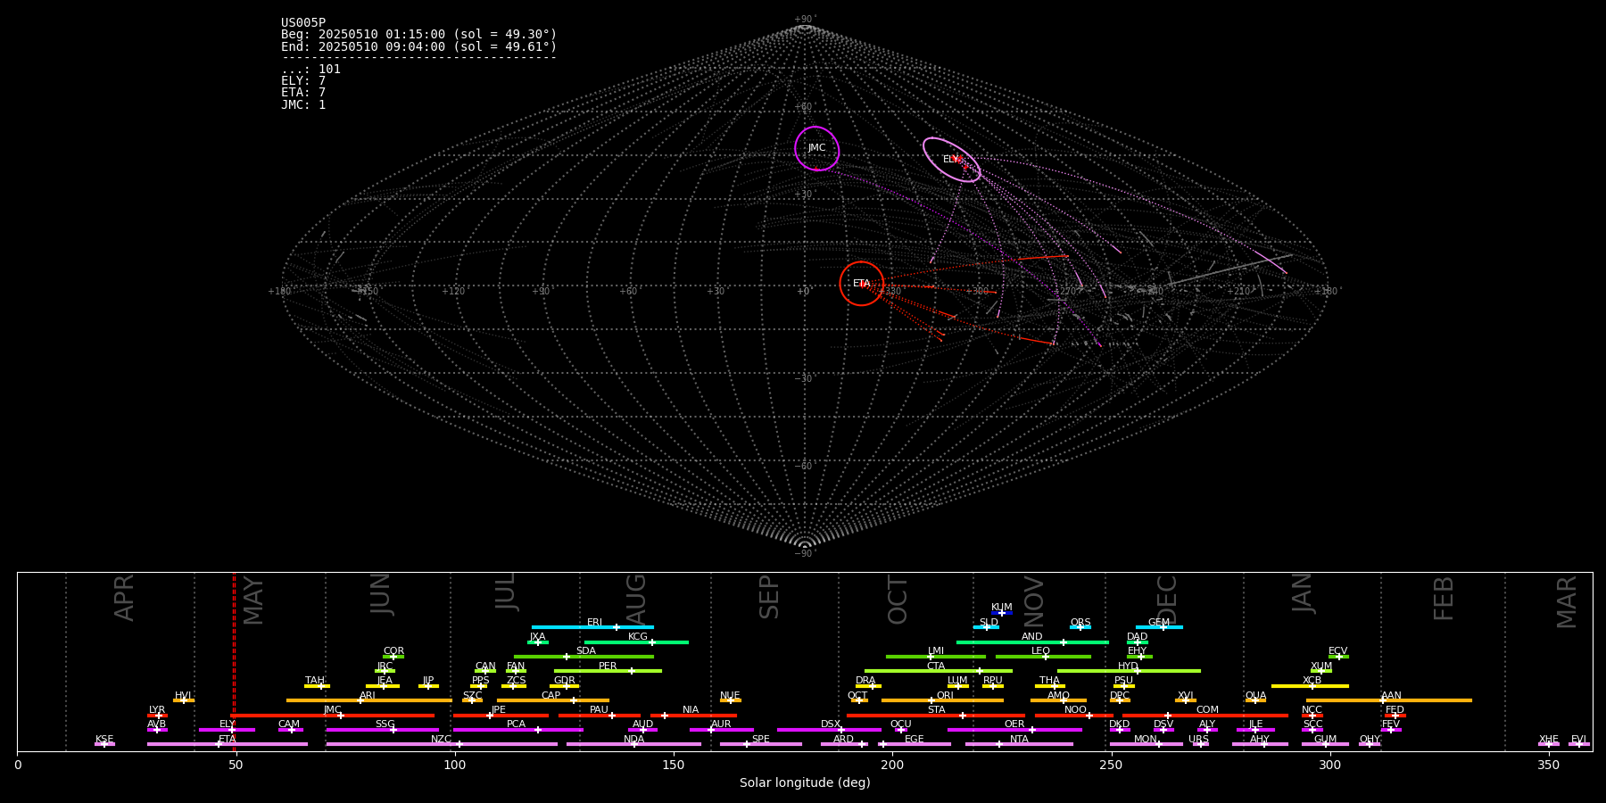Click the purple SSG shower bar
This screenshot has width=1606, height=803.
(x=382, y=730)
